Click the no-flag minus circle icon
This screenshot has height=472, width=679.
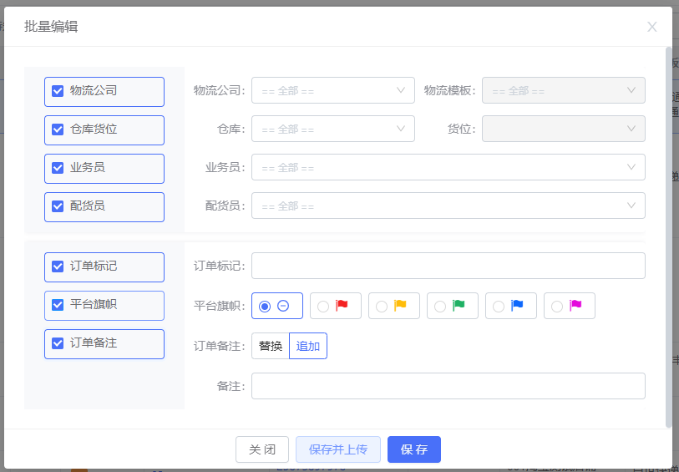point(283,306)
